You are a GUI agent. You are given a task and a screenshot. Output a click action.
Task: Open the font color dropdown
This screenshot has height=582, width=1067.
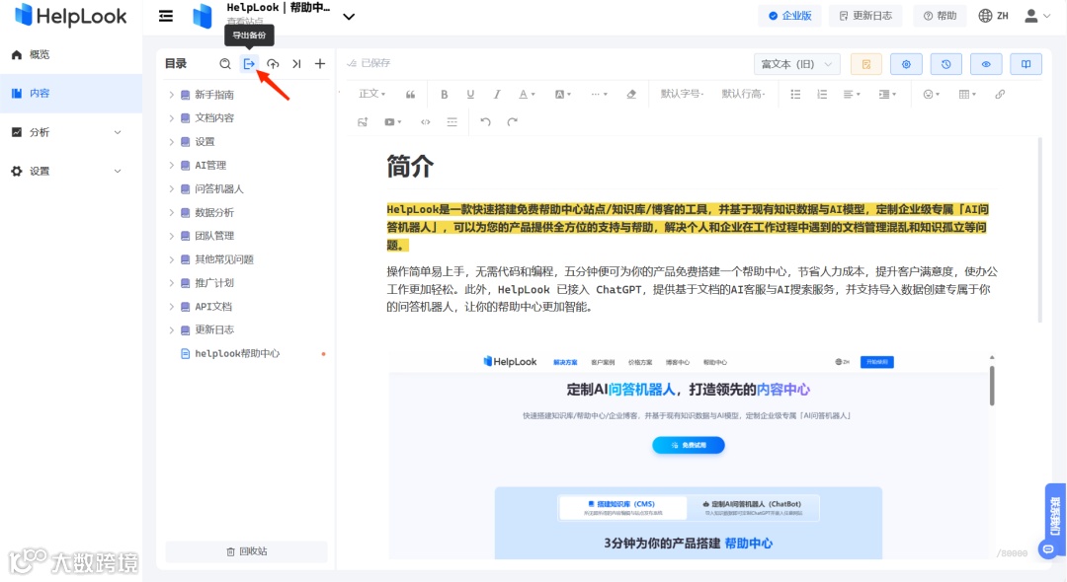point(524,94)
